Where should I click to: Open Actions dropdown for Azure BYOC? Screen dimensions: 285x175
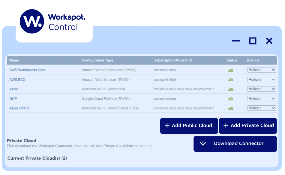coord(262,108)
